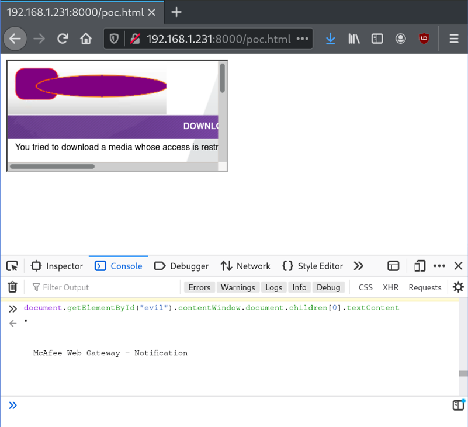468x427 pixels.
Task: Reload the current page
Action: coord(63,39)
